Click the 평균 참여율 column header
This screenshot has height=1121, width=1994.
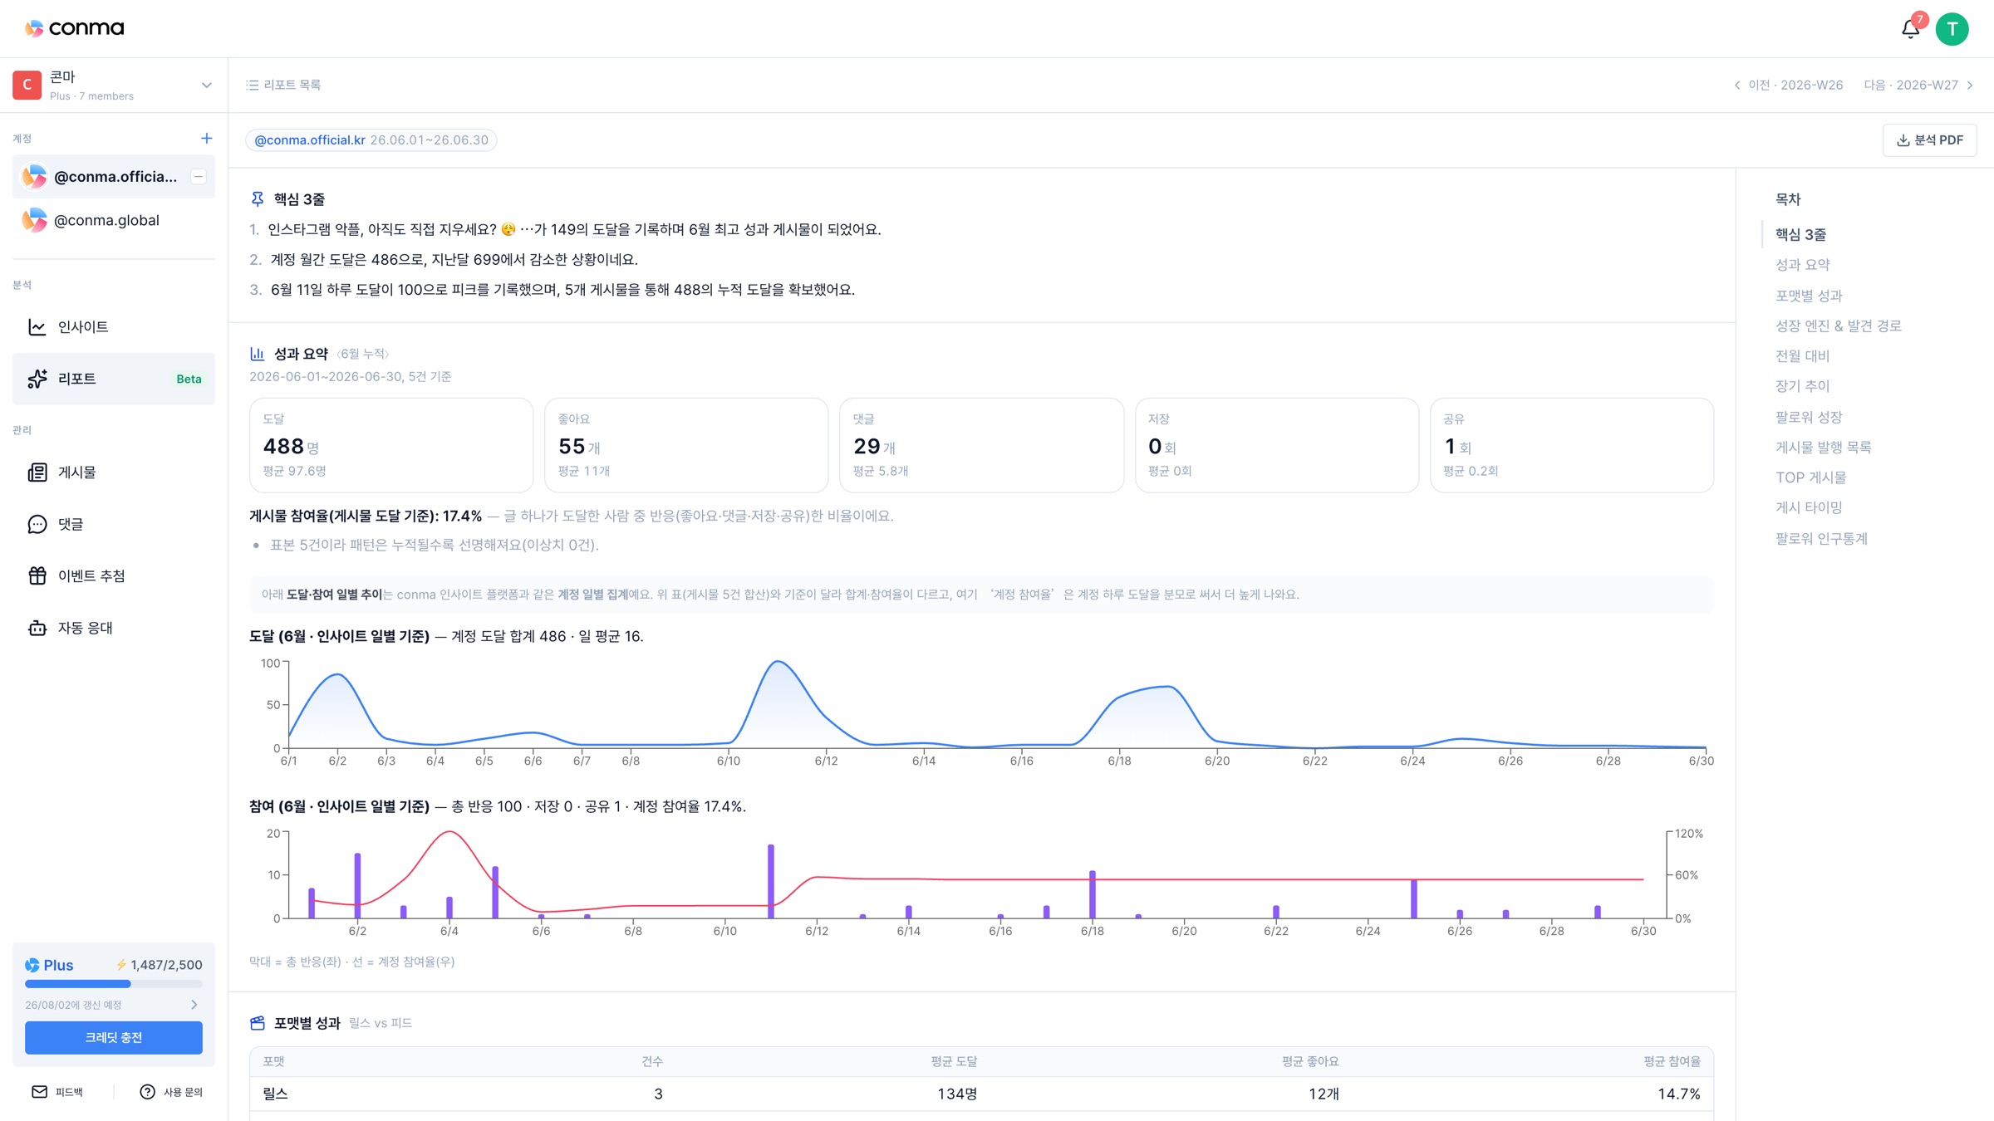click(1672, 1061)
